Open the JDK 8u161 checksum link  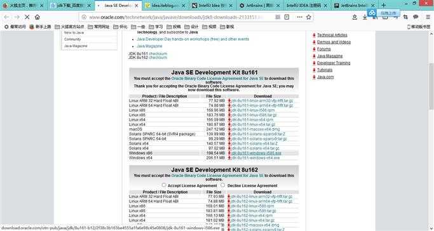pyautogui.click(x=158, y=53)
